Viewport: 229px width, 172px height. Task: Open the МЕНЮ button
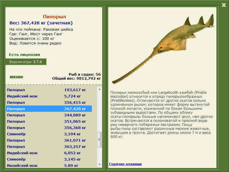click(x=16, y=77)
